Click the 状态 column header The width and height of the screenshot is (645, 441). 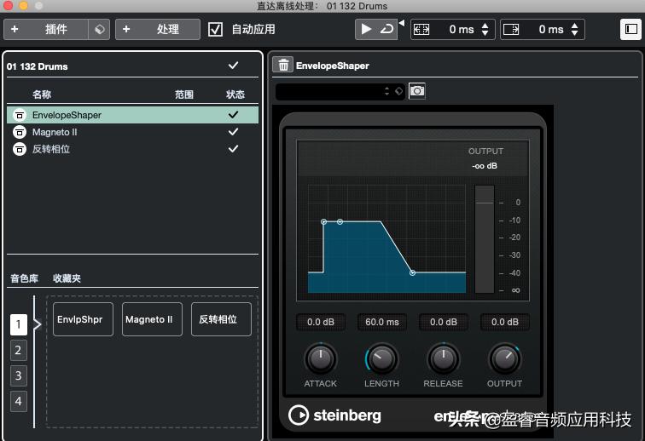click(x=235, y=94)
